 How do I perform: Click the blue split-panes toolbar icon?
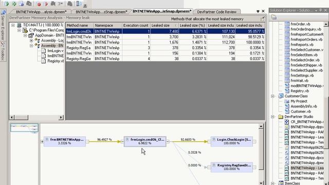pos(79,4)
